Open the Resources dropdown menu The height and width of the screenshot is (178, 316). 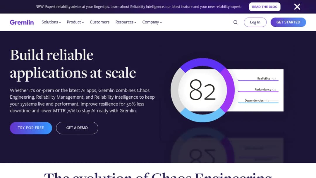point(126,22)
